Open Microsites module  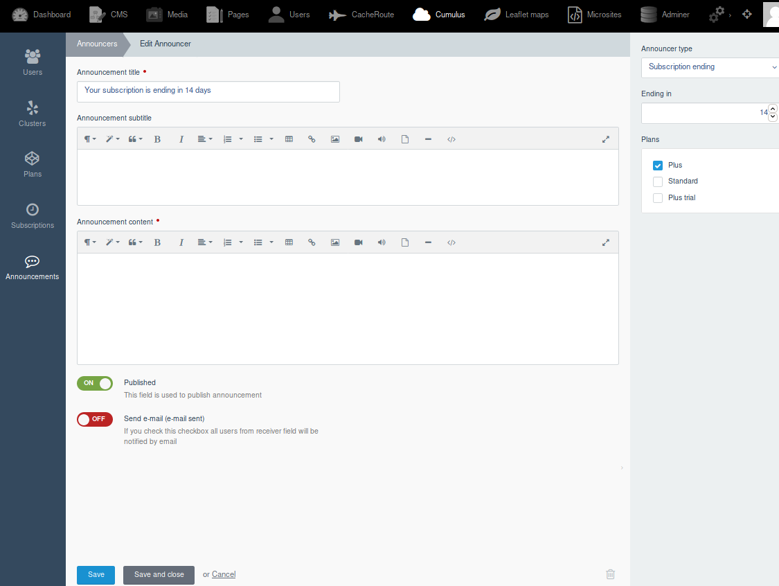tap(594, 15)
